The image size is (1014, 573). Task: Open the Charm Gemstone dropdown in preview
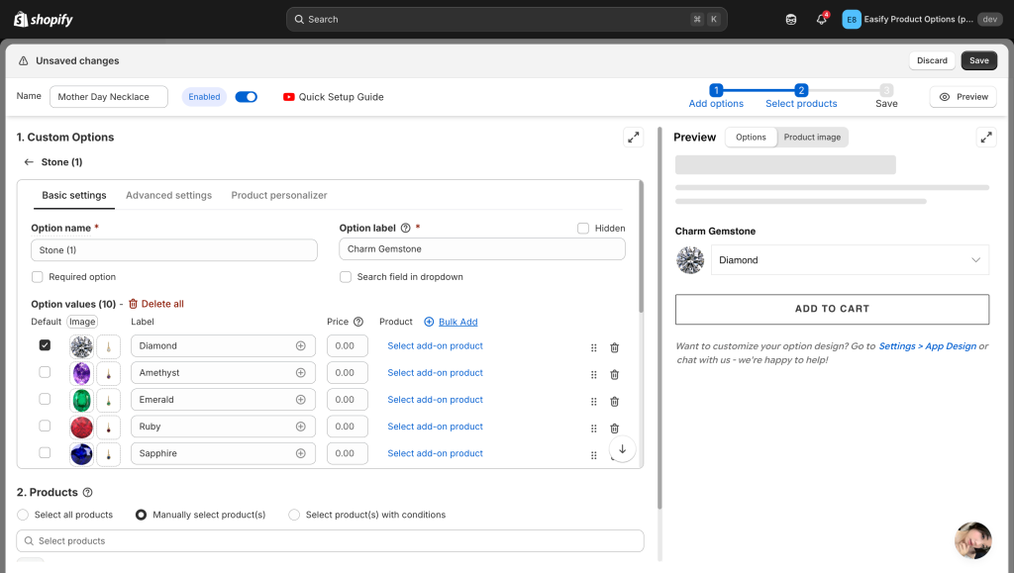pyautogui.click(x=849, y=260)
